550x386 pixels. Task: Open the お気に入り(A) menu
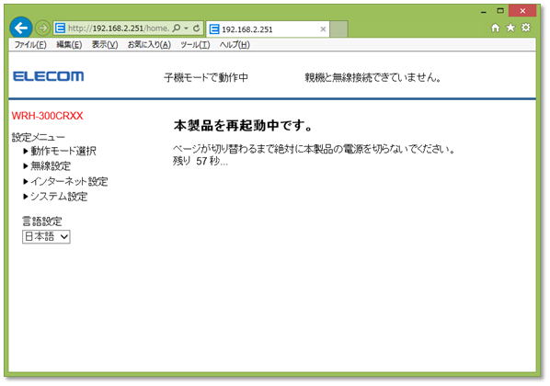click(x=149, y=45)
